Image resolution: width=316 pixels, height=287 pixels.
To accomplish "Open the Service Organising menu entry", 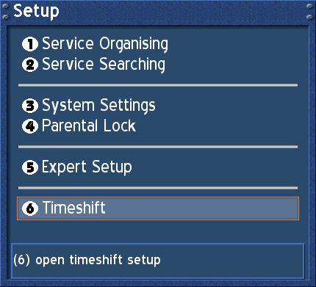I will pos(105,44).
